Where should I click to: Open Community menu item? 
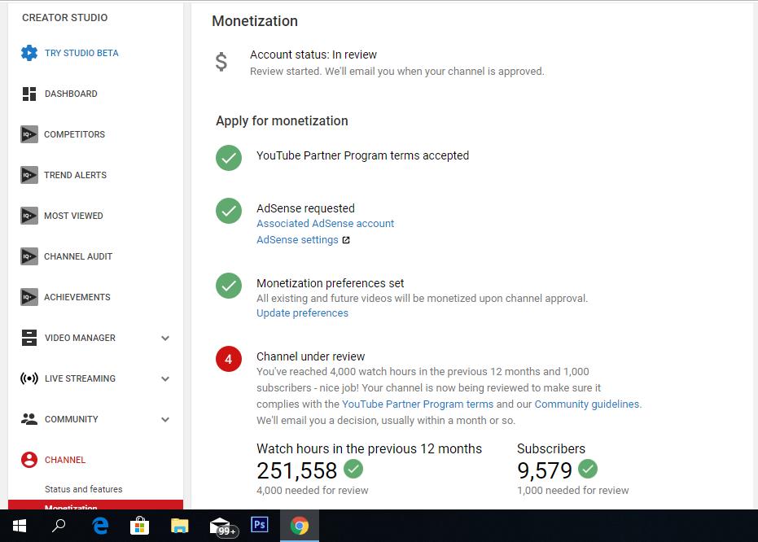click(72, 419)
